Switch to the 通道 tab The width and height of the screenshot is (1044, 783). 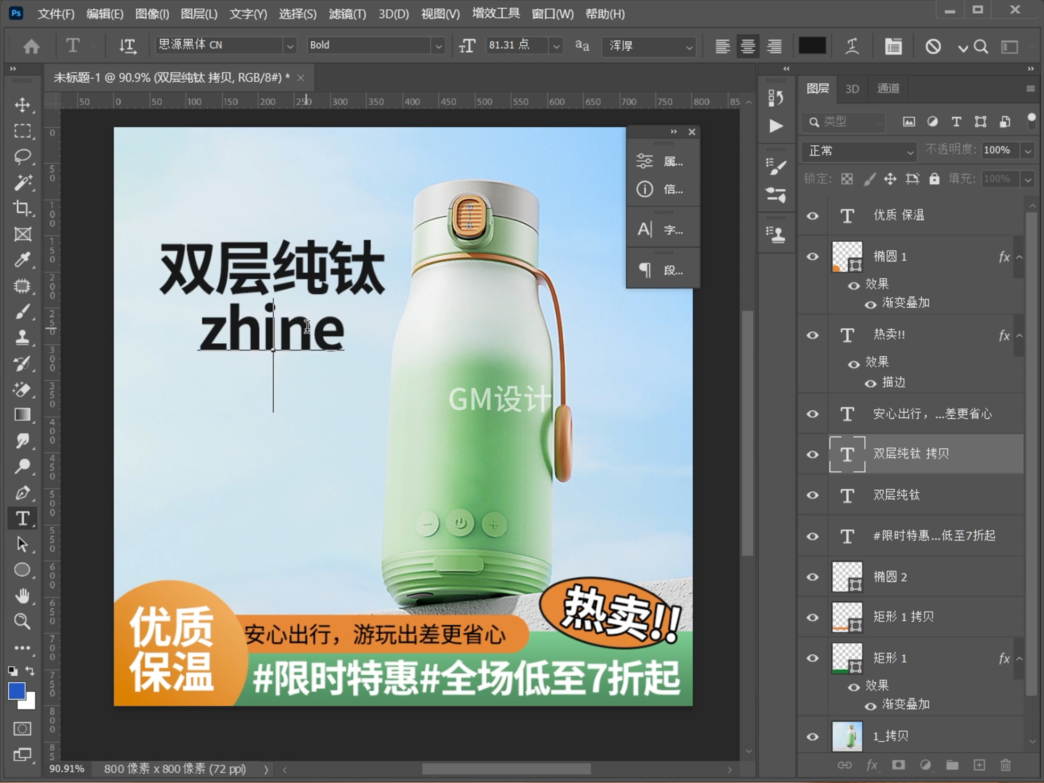pos(887,89)
